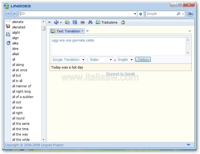Open the Google Translation engine dropdown
Screen dimensions: 200x154
click(68, 59)
